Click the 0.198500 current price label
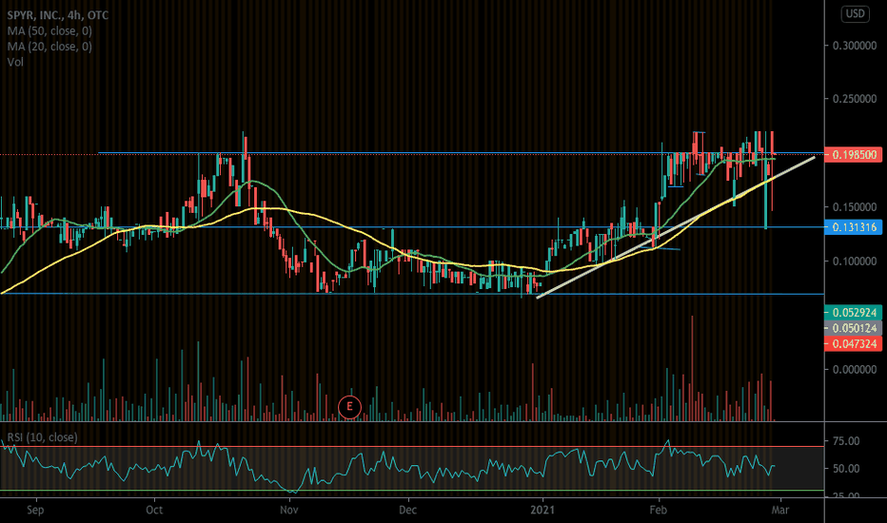Screen dimensions: 887x523 (853, 154)
